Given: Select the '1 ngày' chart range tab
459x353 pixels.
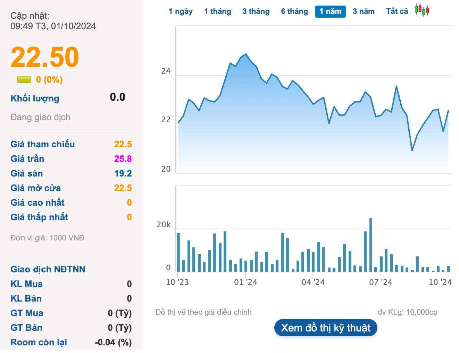Looking at the screenshot, I should [x=181, y=11].
